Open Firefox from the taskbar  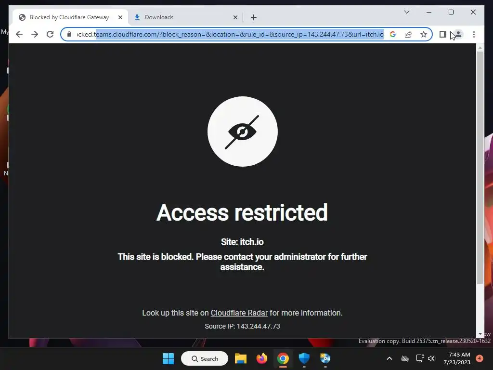coord(261,358)
